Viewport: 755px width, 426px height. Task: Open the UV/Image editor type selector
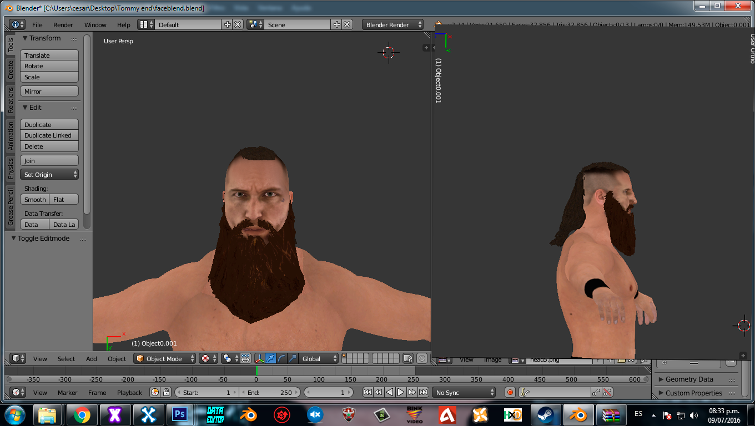coord(445,359)
